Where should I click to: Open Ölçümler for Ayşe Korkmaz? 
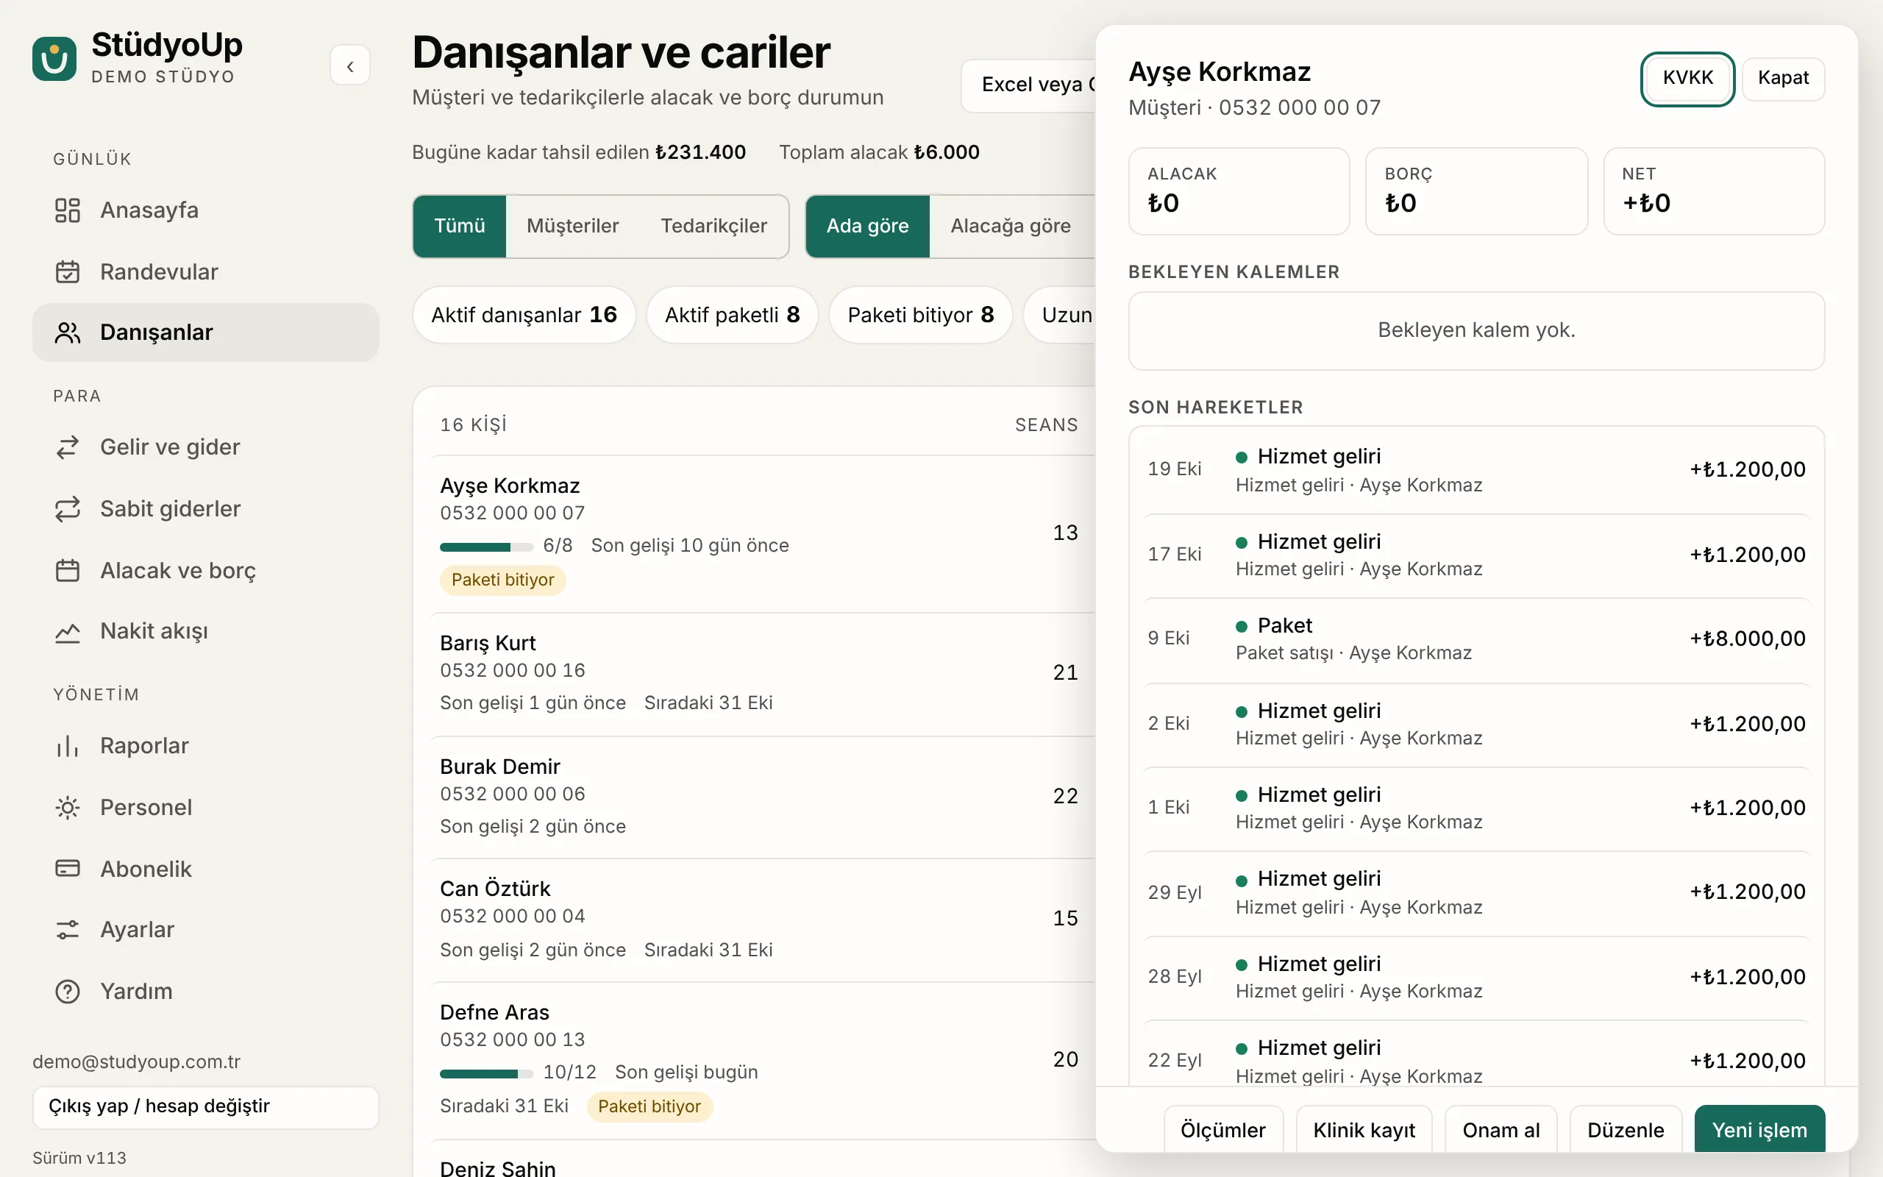click(1222, 1128)
